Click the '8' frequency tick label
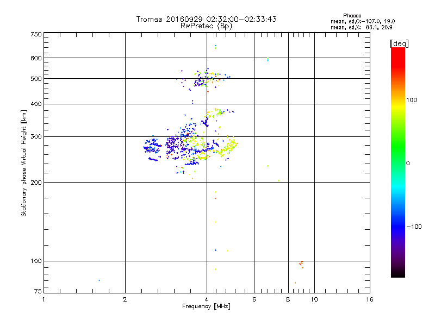 pos(288,299)
